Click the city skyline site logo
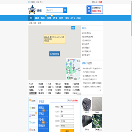Image resolution: width=132 pixels, height=132 pixels. point(32,10)
